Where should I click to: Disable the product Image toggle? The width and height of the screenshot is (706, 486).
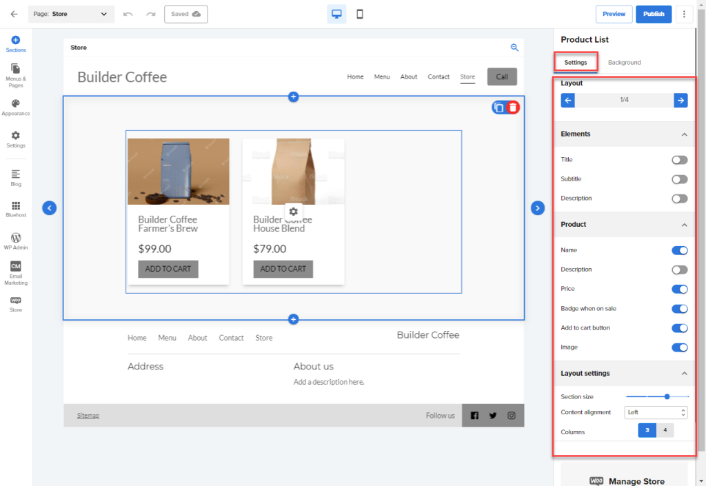click(679, 347)
